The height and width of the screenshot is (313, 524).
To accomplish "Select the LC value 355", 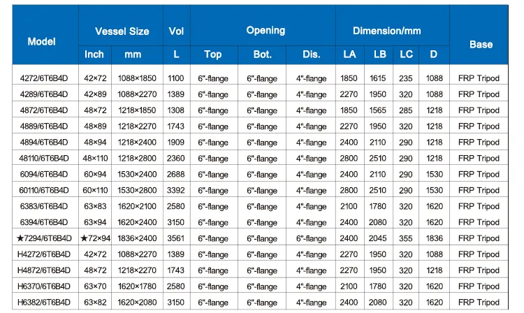I will coord(406,238).
